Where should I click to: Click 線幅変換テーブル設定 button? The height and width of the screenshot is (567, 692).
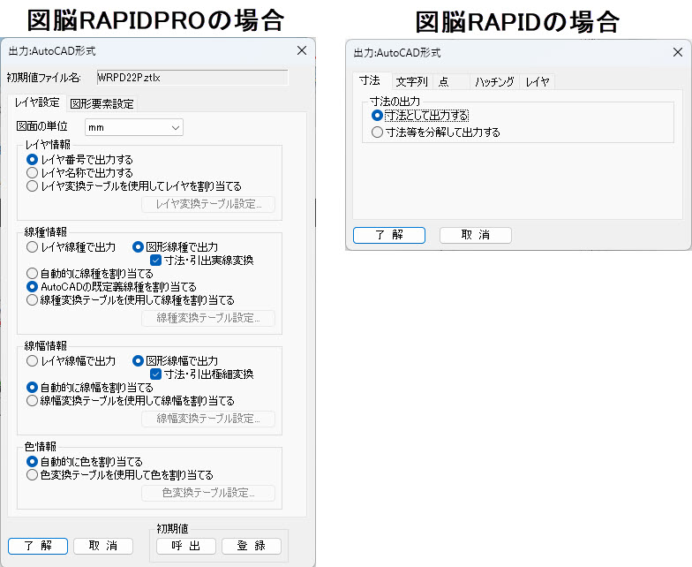click(208, 419)
